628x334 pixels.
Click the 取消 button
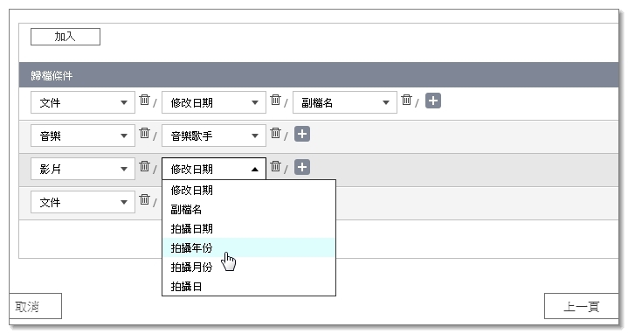pyautogui.click(x=35, y=306)
